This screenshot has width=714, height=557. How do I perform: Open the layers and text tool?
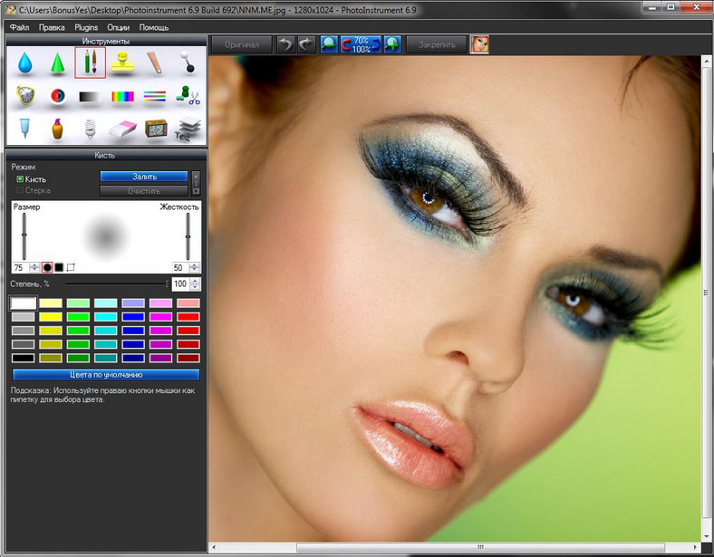pos(188,129)
